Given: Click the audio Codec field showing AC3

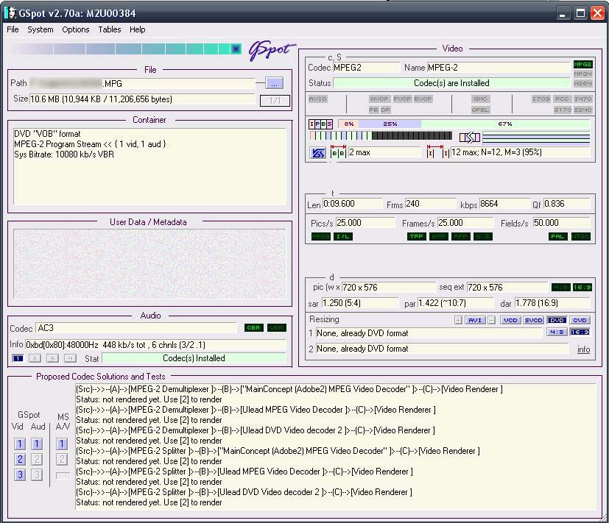Looking at the screenshot, I should click(x=136, y=328).
